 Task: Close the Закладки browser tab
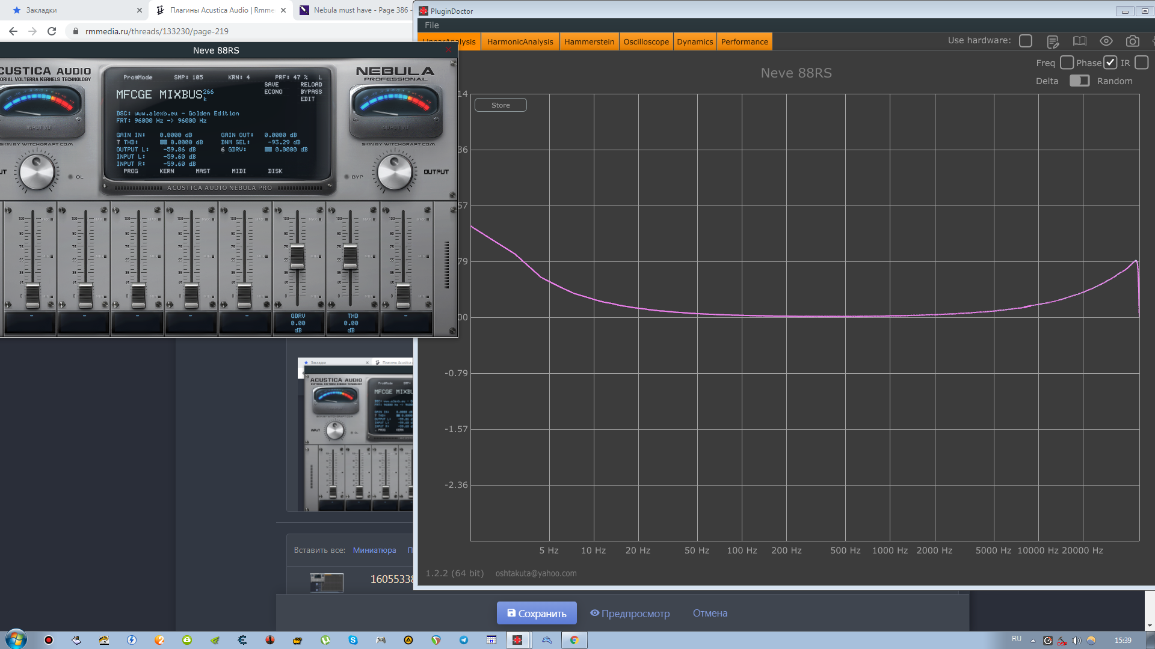[140, 10]
